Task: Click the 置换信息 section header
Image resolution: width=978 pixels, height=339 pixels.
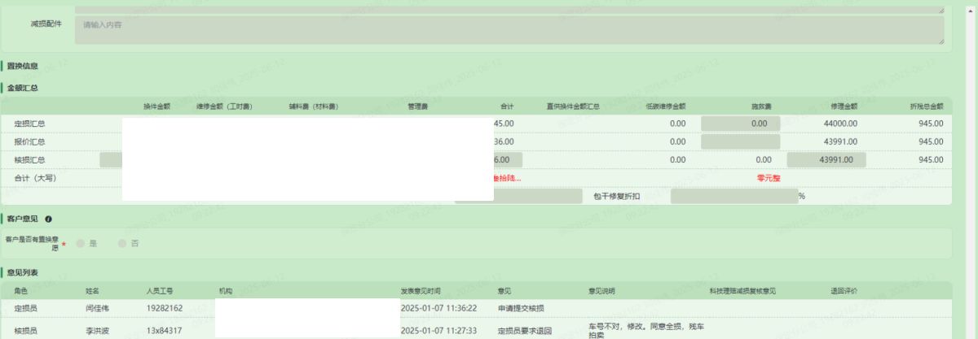Action: pos(23,66)
